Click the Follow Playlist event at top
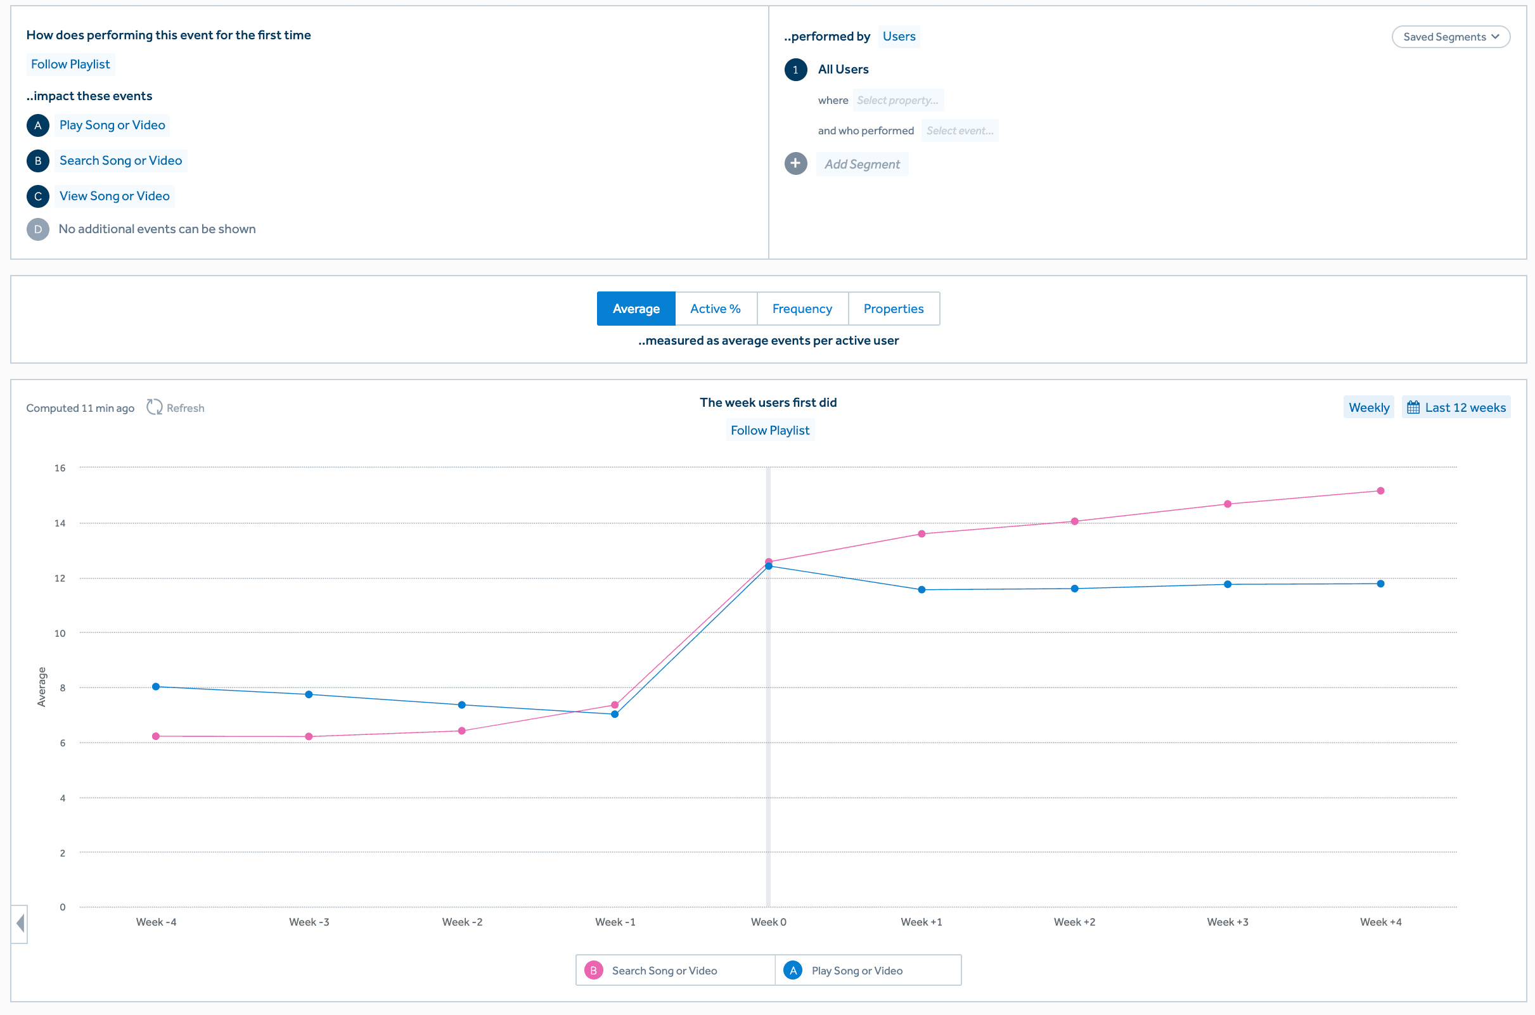 pyautogui.click(x=70, y=64)
